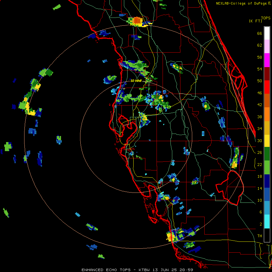This screenshot has height=272, width=272.
Task: Click the "18" legend value
Action: coord(260,176)
